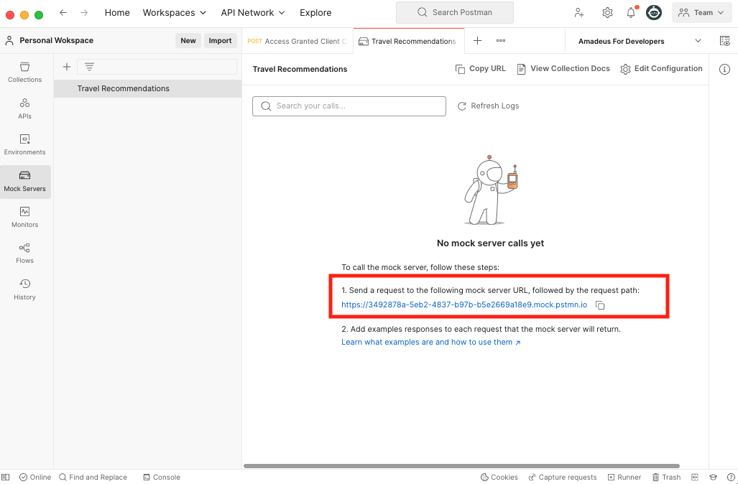This screenshot has height=484, width=738.
Task: Click Capture requests
Action: click(563, 477)
